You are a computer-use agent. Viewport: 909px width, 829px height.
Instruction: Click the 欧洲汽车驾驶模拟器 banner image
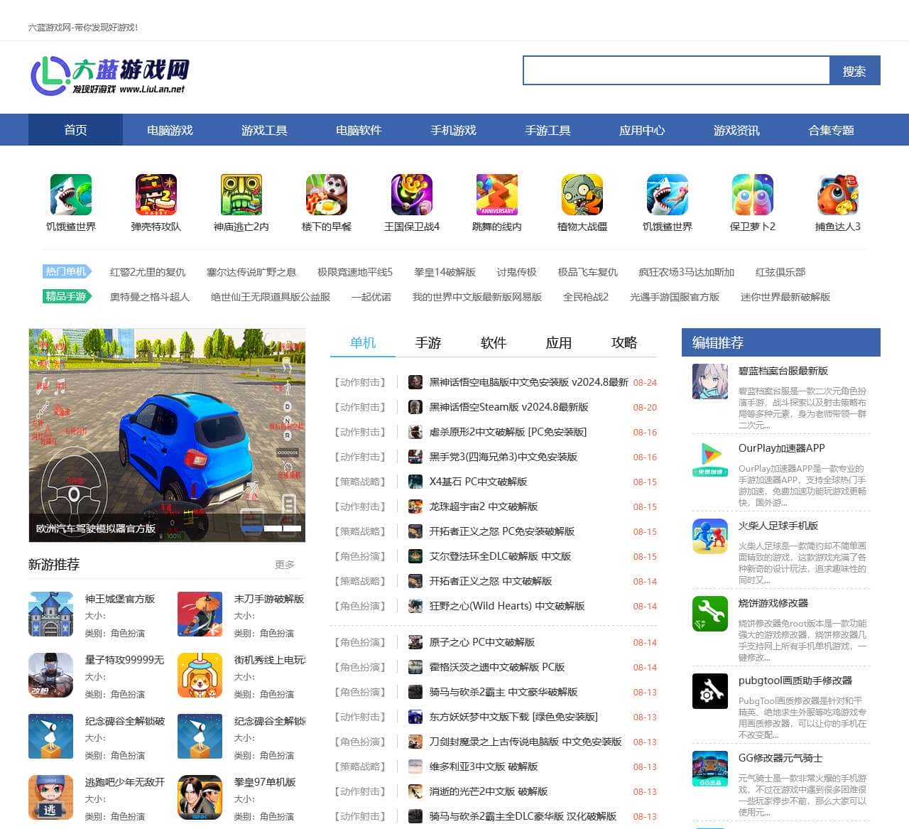(x=167, y=435)
